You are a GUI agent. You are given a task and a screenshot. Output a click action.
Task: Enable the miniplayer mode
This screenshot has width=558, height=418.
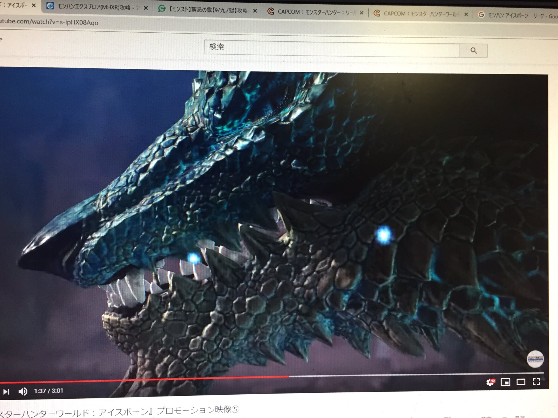pos(505,382)
